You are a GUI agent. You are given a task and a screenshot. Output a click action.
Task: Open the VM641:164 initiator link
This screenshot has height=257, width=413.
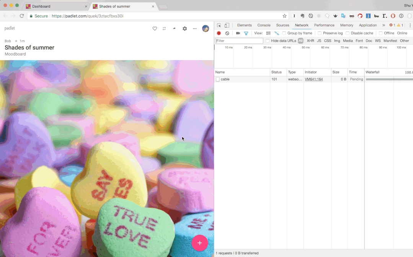tap(314, 79)
